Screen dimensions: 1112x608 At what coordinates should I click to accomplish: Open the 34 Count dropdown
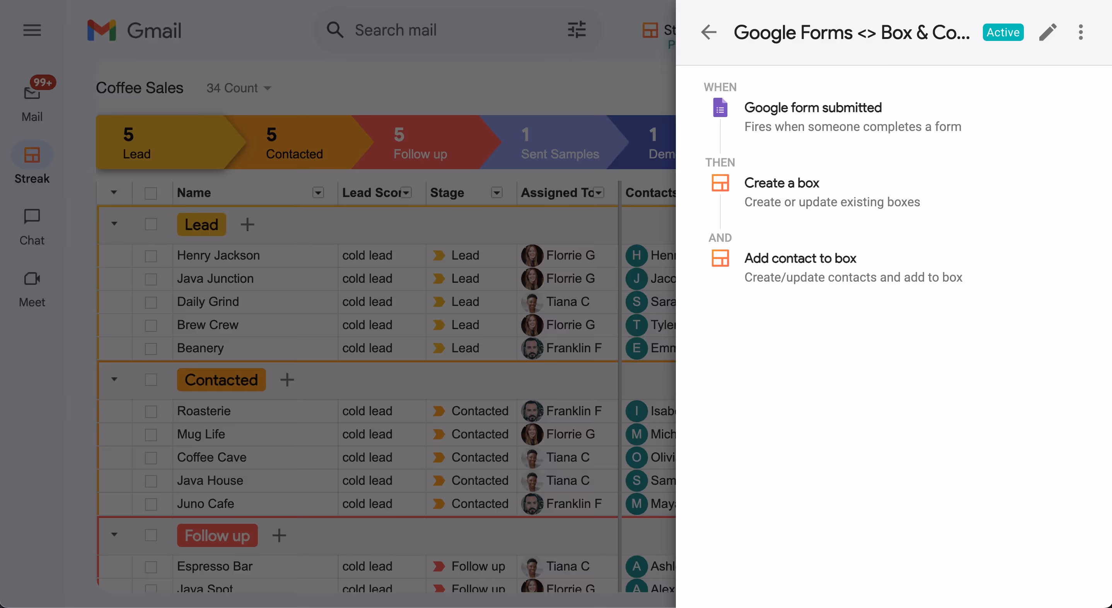point(239,88)
